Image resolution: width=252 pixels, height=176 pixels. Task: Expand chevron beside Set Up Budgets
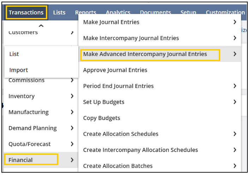[x=235, y=102]
